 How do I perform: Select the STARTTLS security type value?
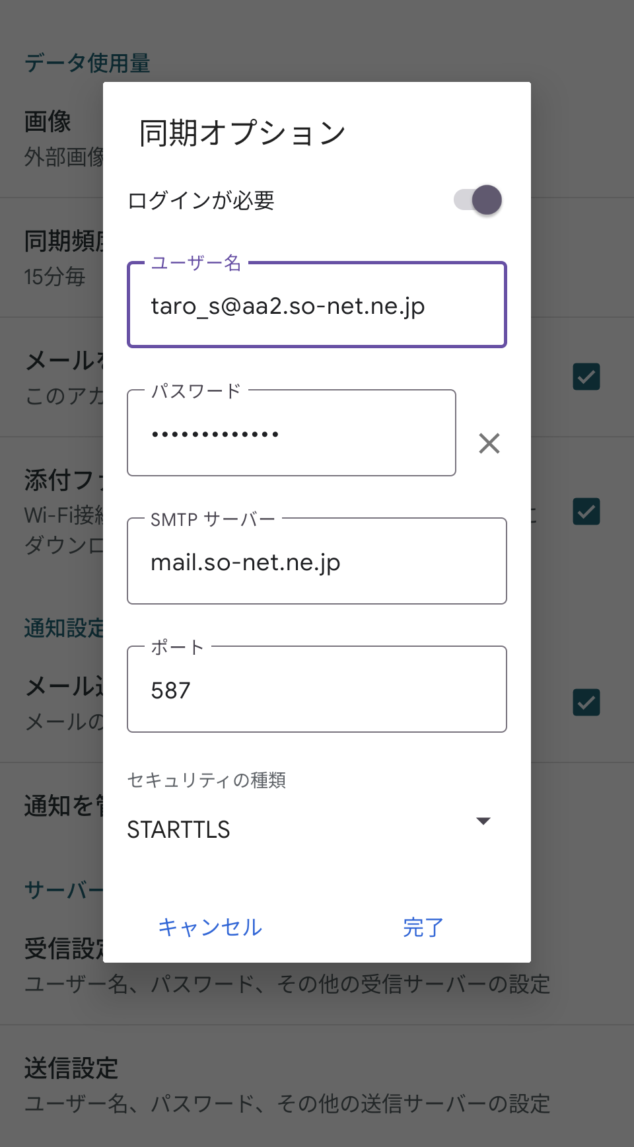179,829
